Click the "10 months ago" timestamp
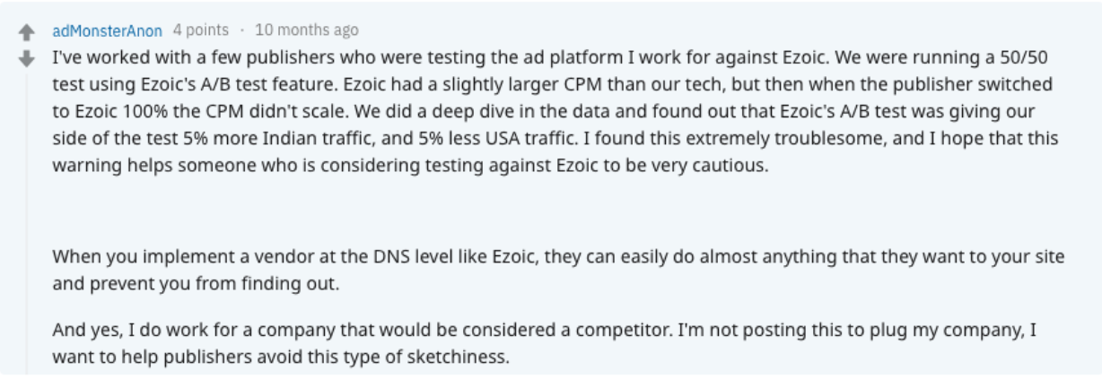The height and width of the screenshot is (387, 1102). pos(306,30)
